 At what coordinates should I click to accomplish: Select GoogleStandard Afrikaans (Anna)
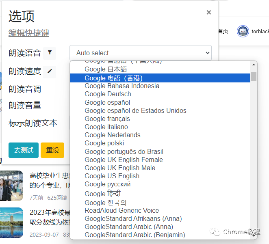160,219
